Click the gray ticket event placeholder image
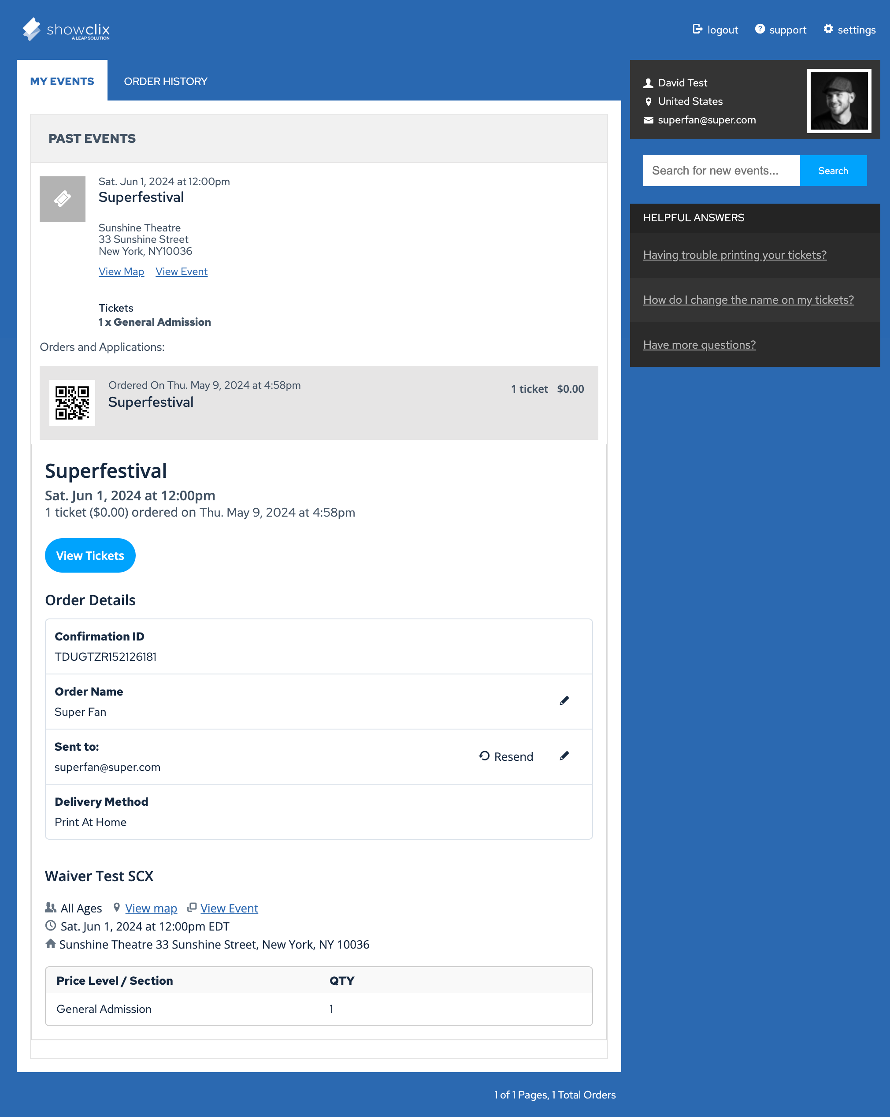 click(x=63, y=199)
